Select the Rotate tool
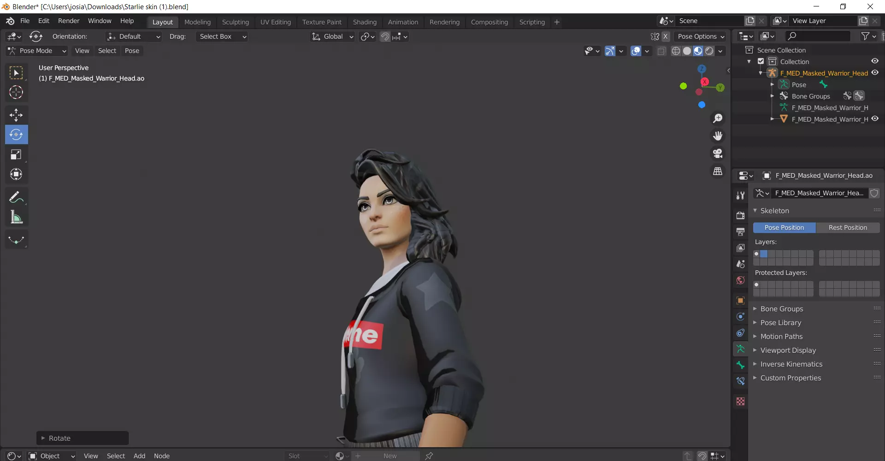885x461 pixels. pos(16,134)
